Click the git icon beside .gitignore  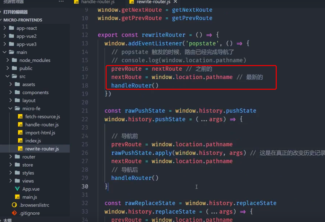(x=14, y=213)
